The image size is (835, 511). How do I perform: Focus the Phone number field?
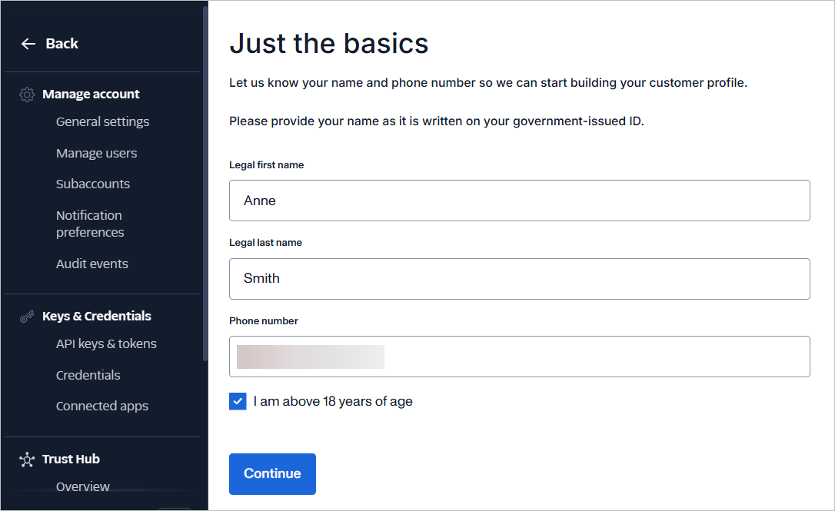520,357
